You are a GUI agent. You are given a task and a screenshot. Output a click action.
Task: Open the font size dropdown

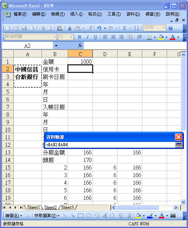(x=71, y=37)
